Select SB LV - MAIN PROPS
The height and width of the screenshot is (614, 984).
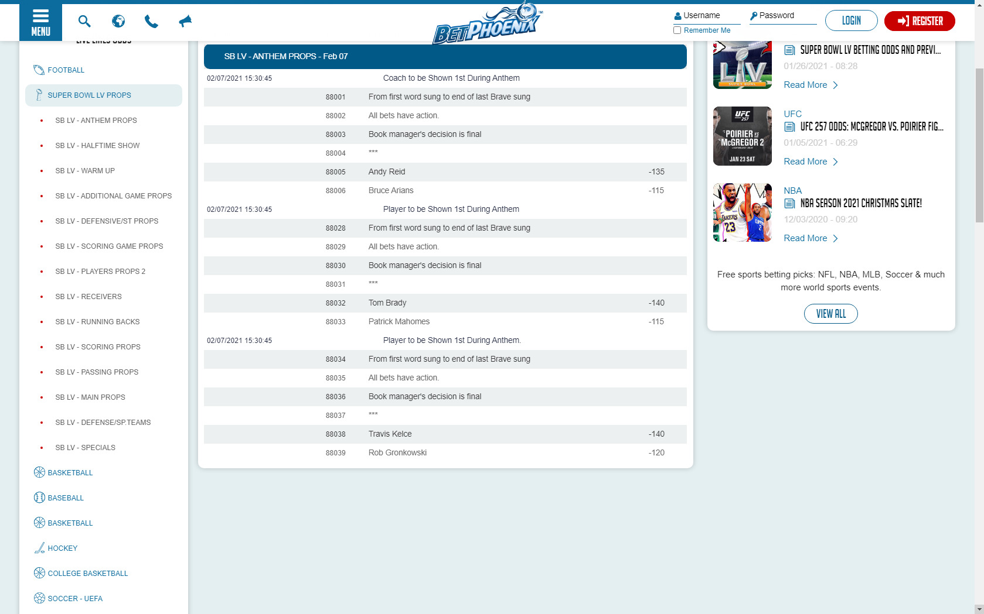[90, 397]
